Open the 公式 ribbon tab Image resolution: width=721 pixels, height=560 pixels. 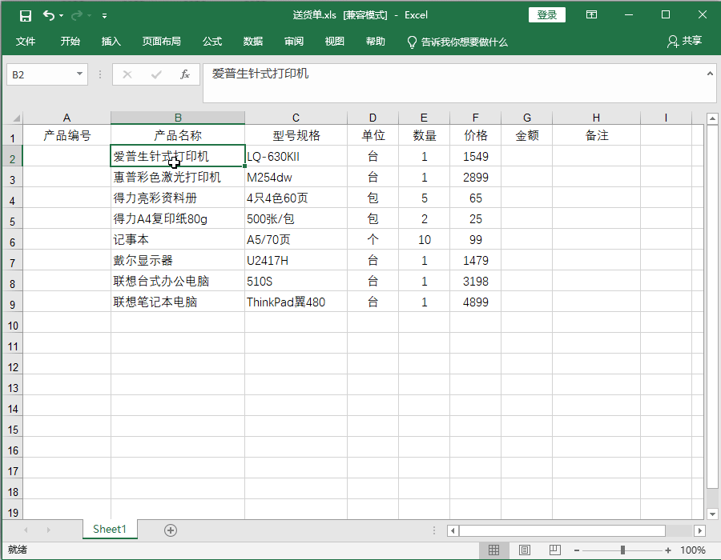(212, 42)
